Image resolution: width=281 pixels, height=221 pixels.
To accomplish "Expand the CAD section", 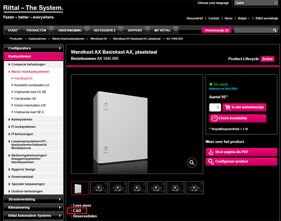I will click(x=77, y=211).
